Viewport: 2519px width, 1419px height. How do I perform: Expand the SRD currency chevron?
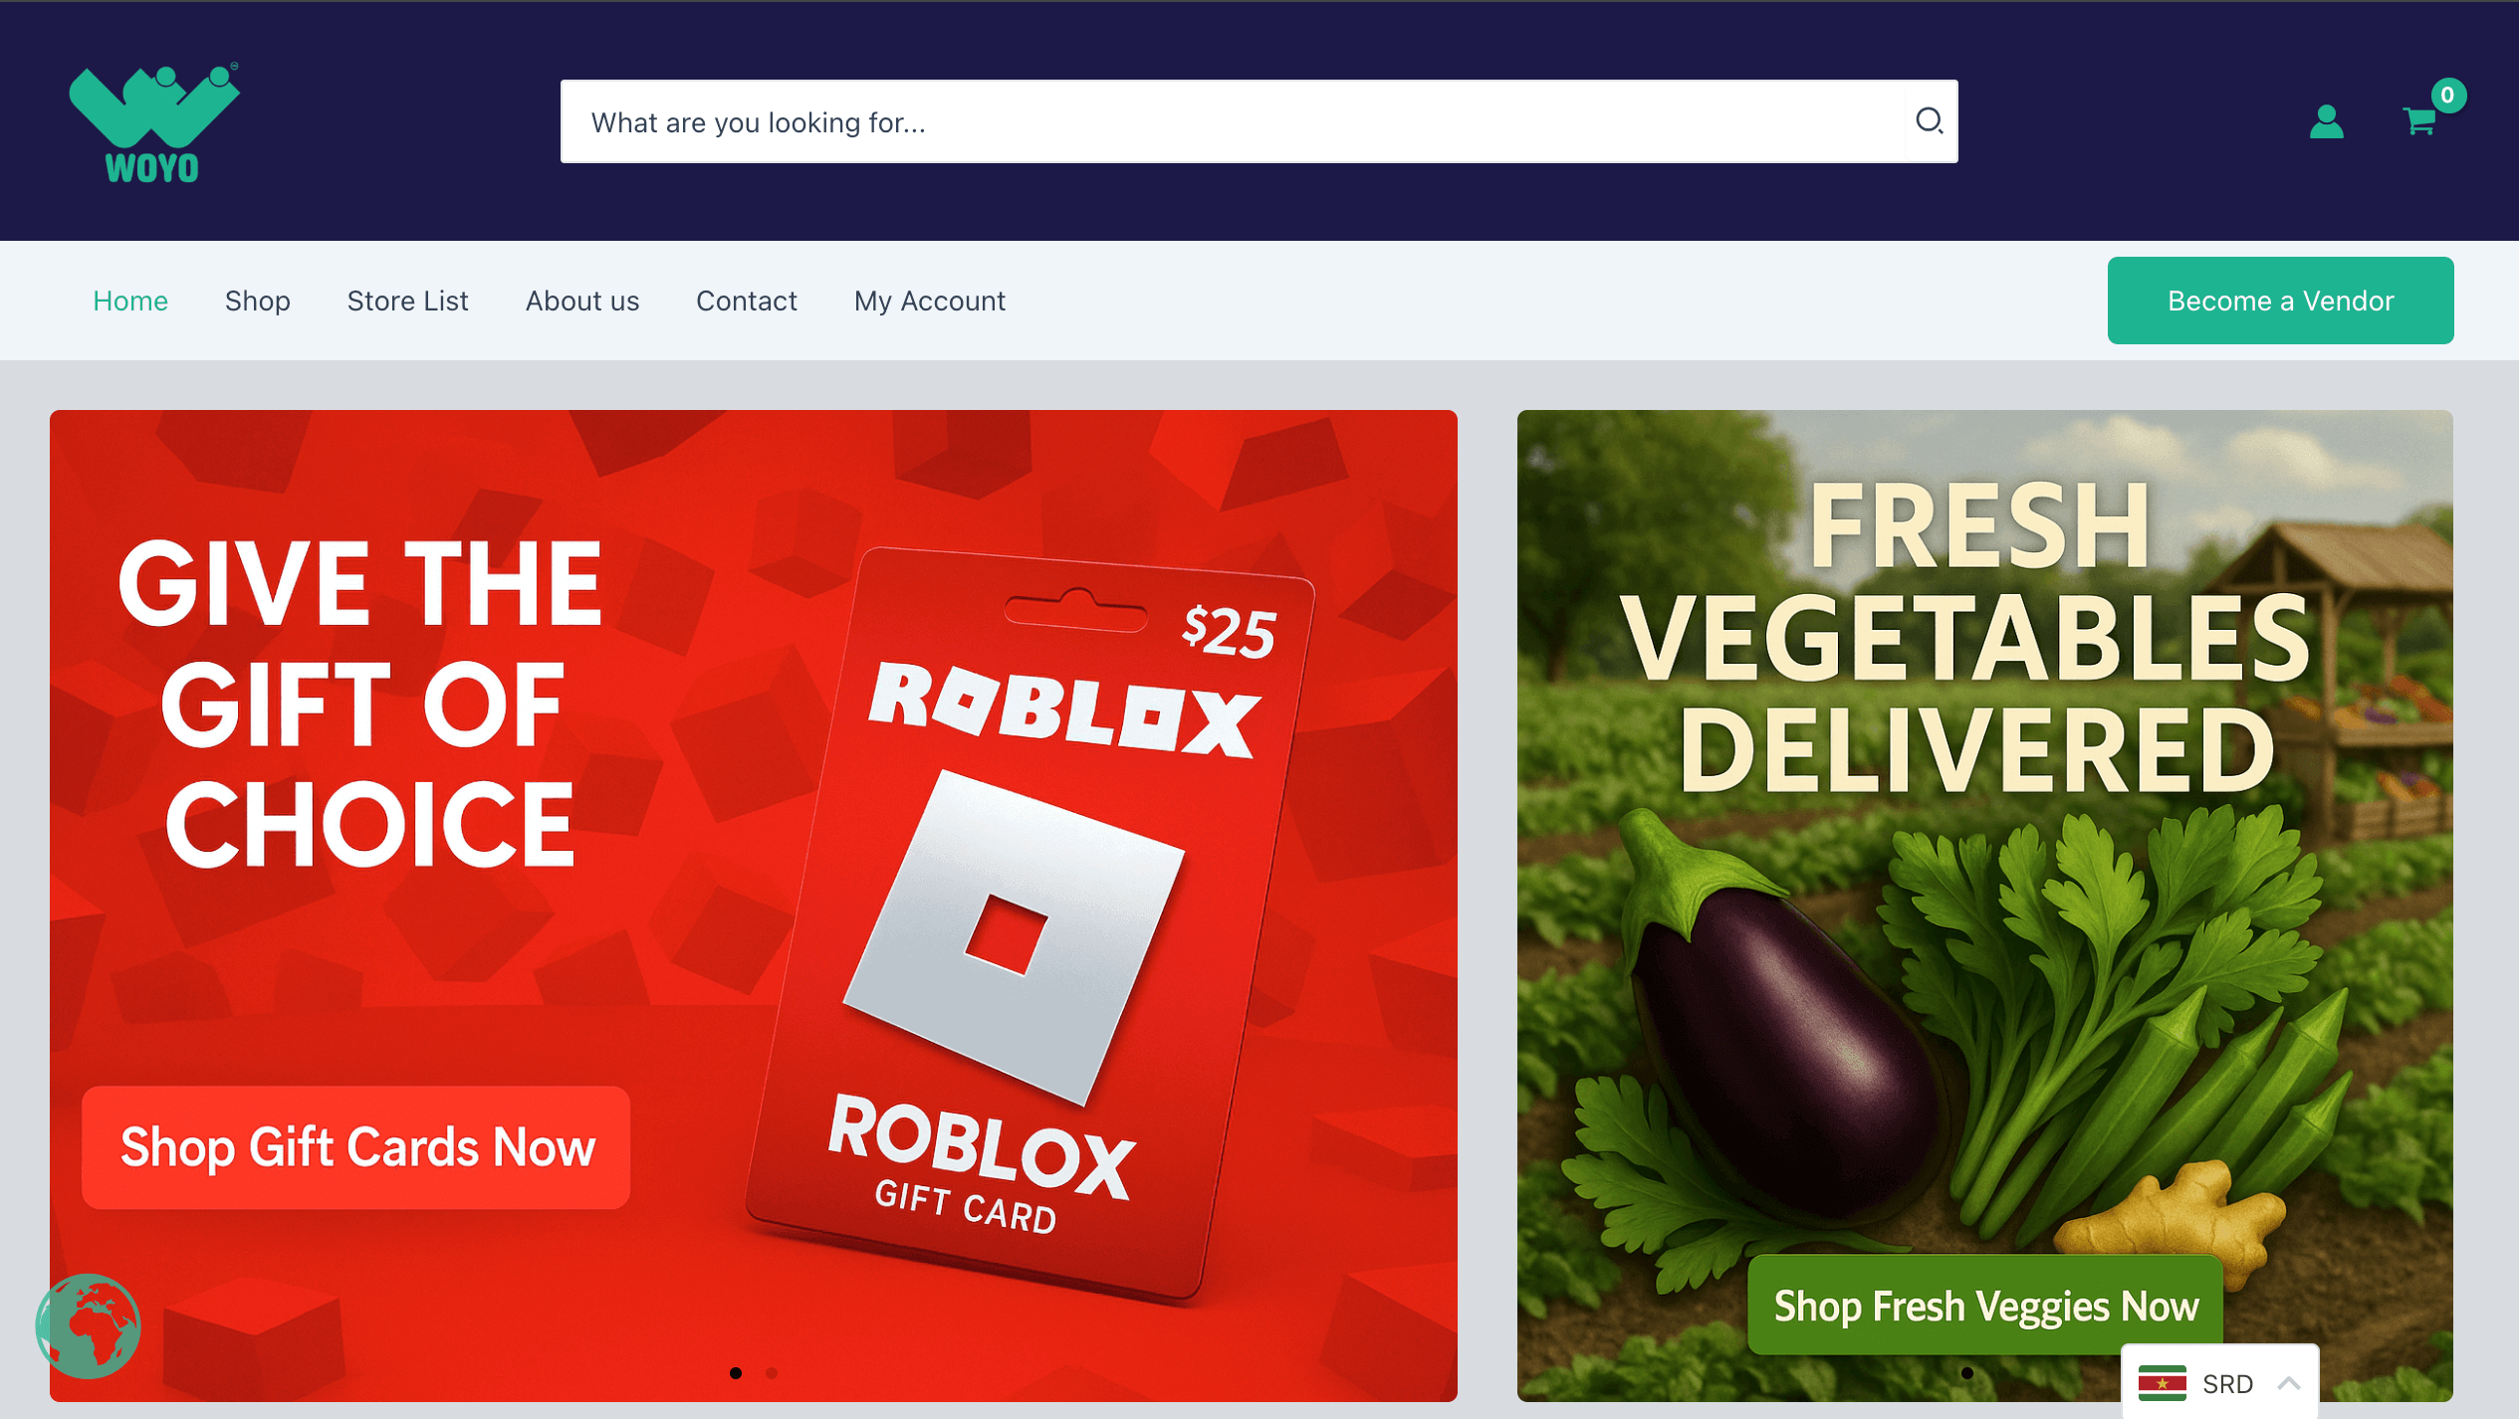[2288, 1383]
